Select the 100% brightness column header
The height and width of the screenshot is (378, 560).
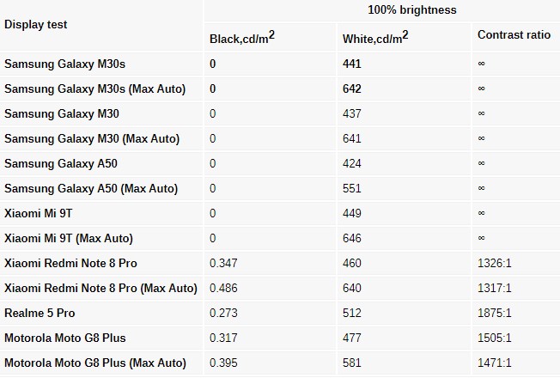pos(412,10)
